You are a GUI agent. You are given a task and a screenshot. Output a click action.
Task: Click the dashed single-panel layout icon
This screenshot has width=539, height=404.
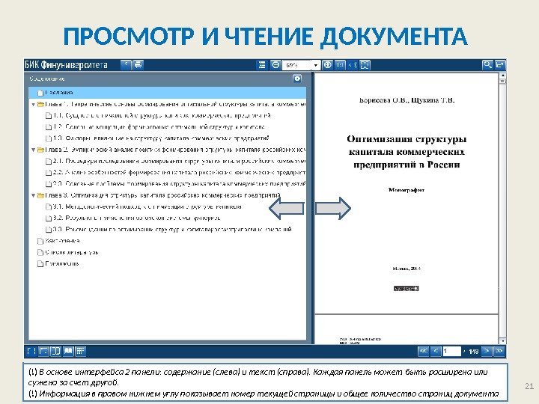tap(31, 351)
